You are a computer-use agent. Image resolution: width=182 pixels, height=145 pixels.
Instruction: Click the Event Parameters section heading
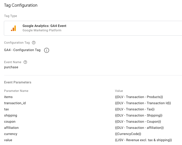point(18,82)
